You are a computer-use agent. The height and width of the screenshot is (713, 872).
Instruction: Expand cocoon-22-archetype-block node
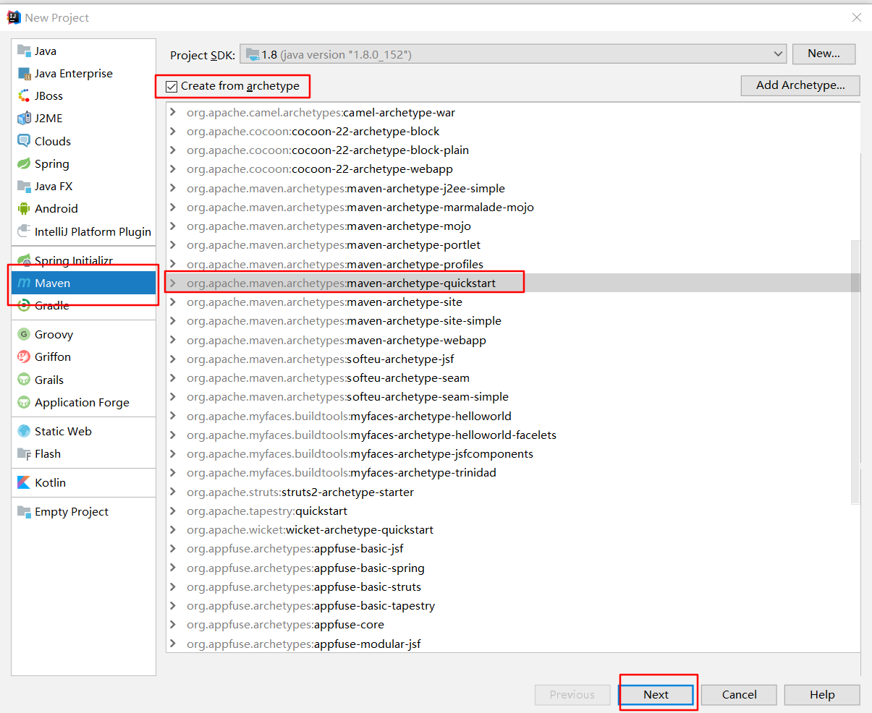[173, 132]
